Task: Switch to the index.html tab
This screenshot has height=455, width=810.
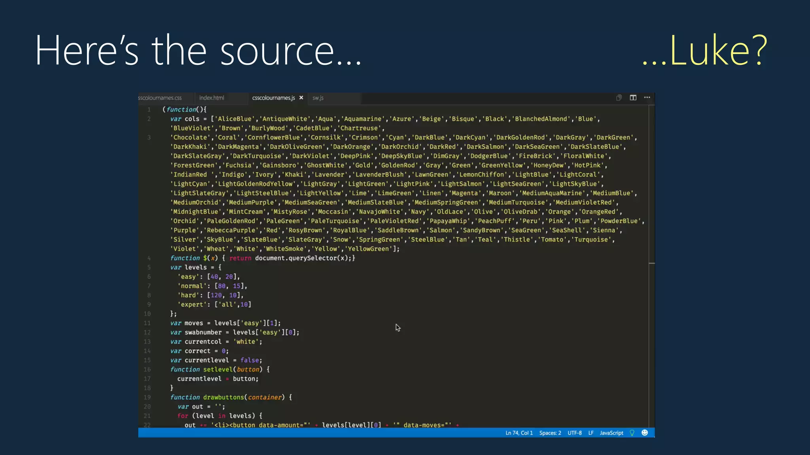Action: tap(212, 98)
